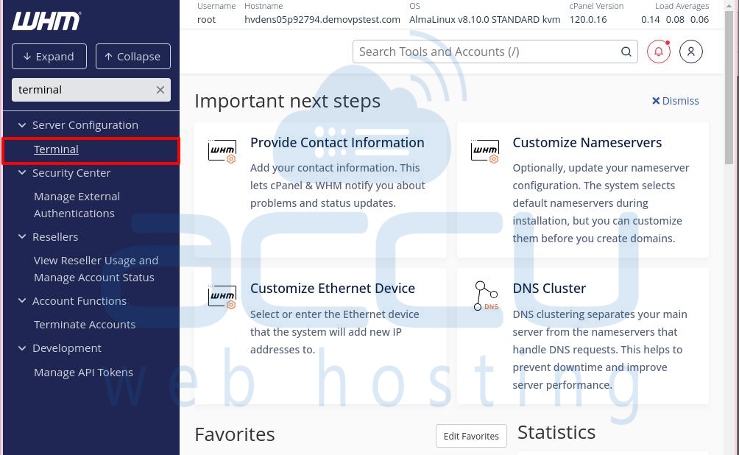Click the WHM icon beside Customize Nameservers

tap(484, 151)
